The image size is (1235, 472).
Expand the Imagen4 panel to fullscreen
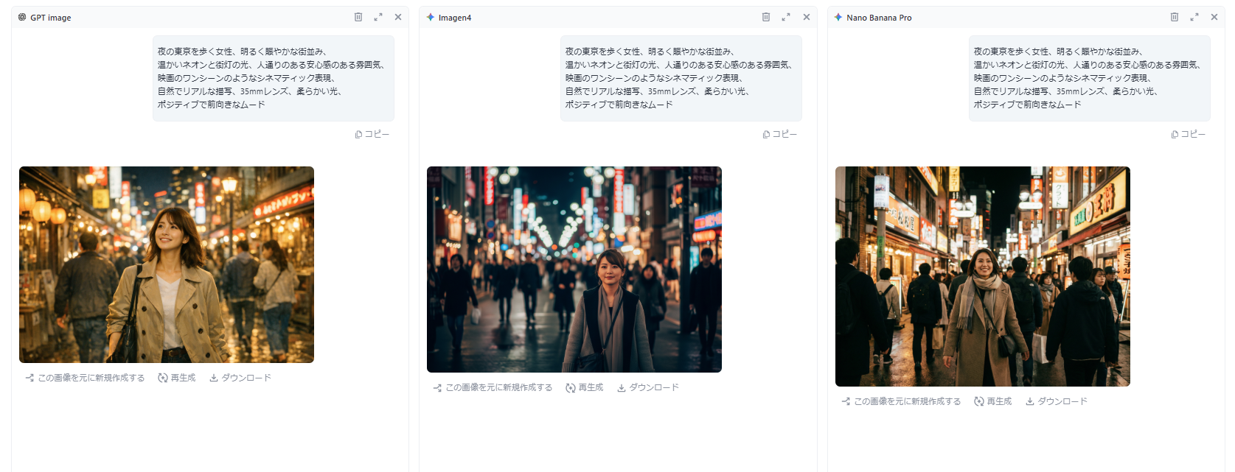point(786,17)
